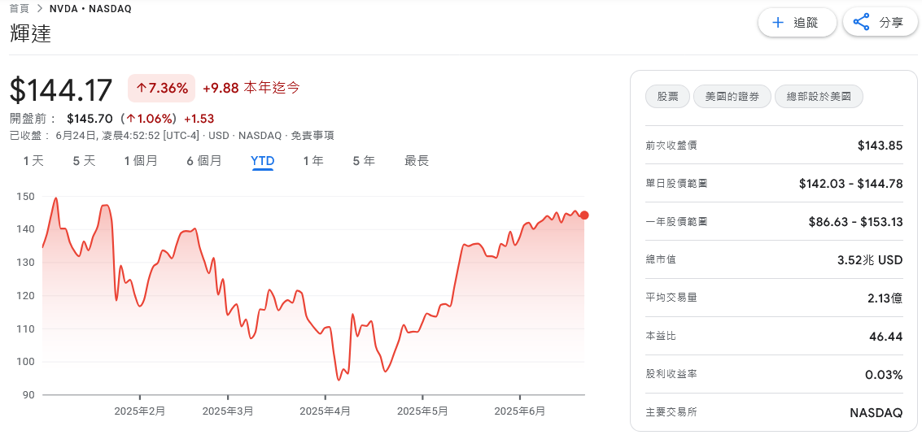Click the 3.52兆 USD market cap value
This screenshot has width=922, height=435.
tap(870, 259)
